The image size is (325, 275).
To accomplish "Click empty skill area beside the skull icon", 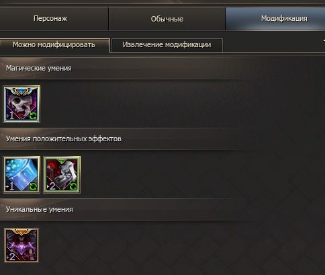I will coord(179,104).
